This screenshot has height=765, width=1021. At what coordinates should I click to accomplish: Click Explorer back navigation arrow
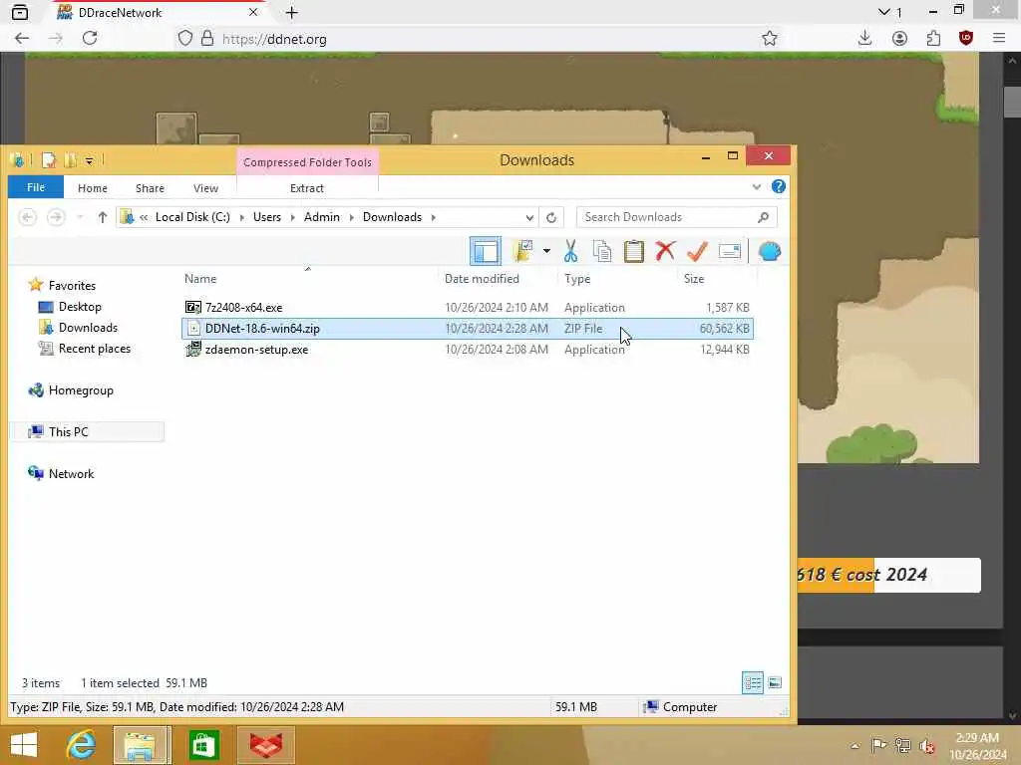click(x=27, y=217)
